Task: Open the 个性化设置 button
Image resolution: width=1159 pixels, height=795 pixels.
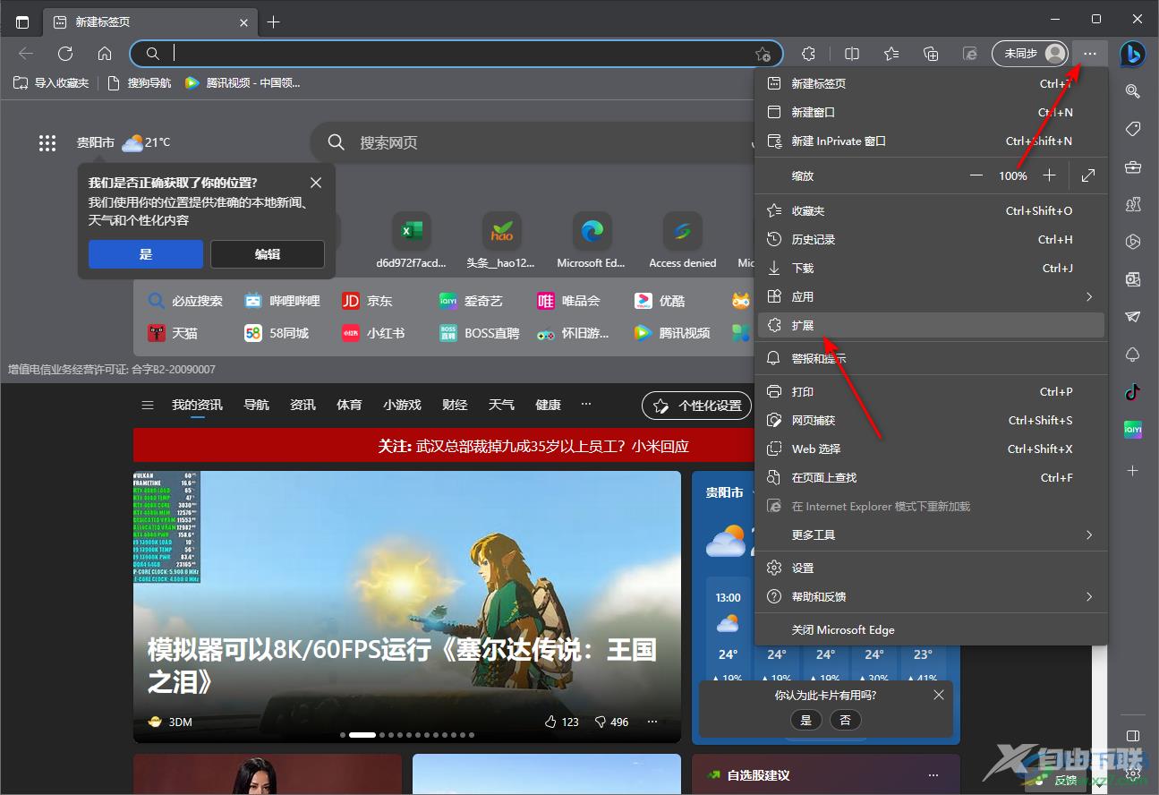Action: point(697,406)
